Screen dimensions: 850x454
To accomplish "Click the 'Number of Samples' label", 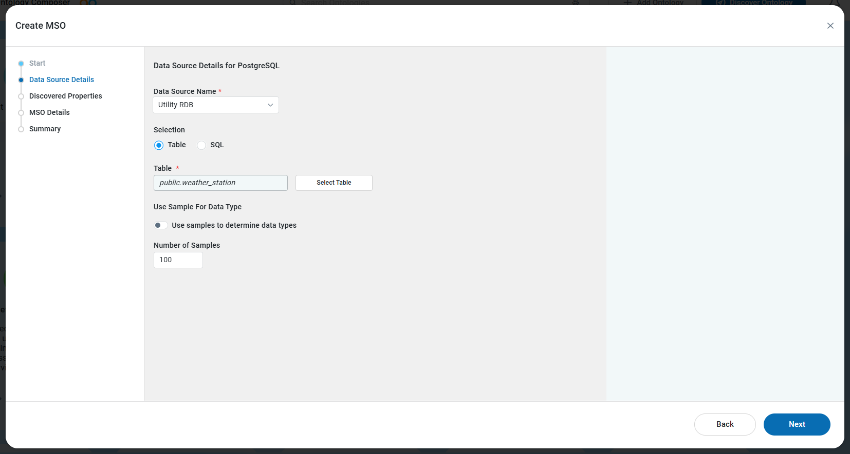I will click(x=187, y=245).
